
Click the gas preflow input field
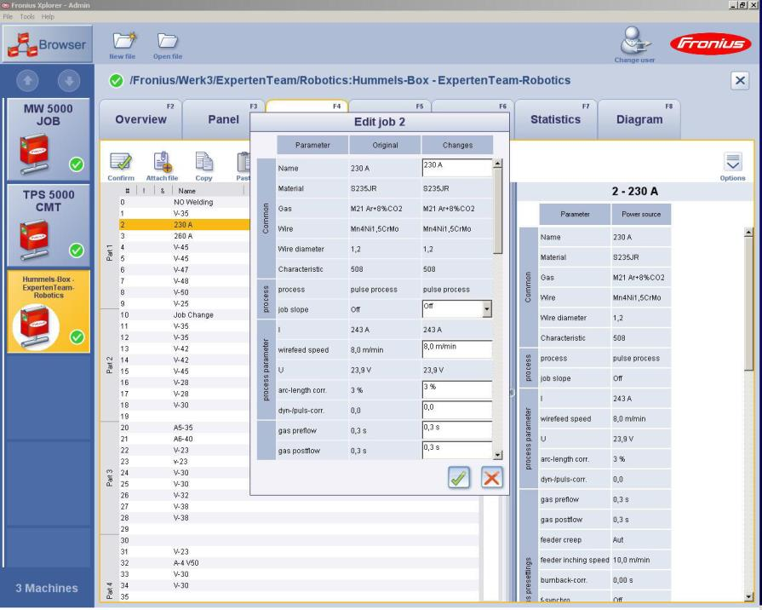click(457, 430)
